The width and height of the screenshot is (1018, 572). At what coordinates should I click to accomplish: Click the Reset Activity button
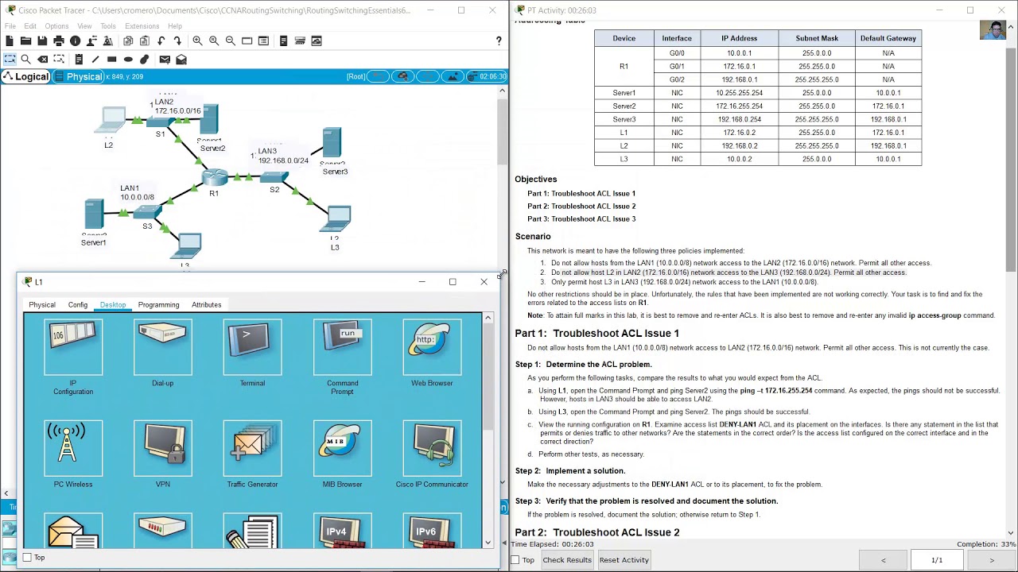coord(624,560)
